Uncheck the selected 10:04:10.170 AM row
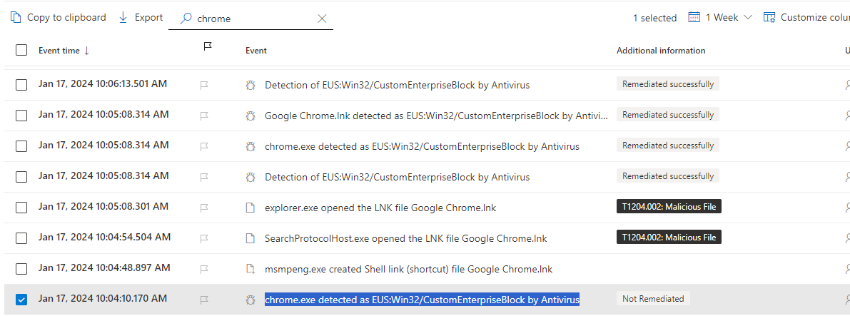Viewport: 850px width, 316px height. coord(21,300)
